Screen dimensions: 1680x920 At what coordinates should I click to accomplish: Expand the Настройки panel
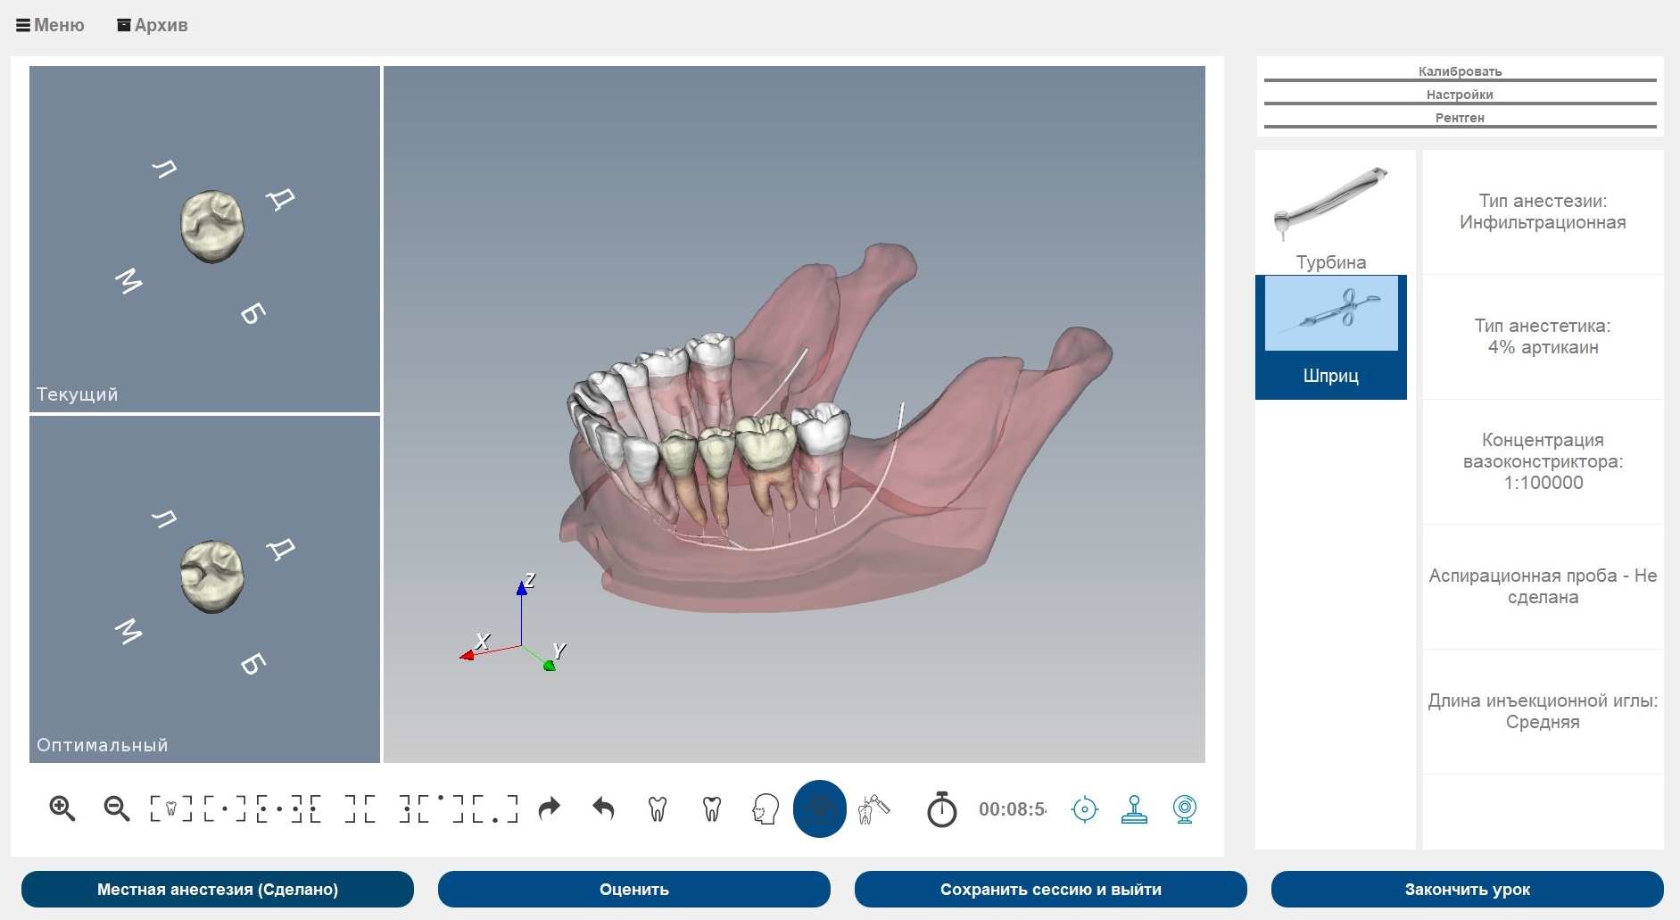coord(1460,95)
